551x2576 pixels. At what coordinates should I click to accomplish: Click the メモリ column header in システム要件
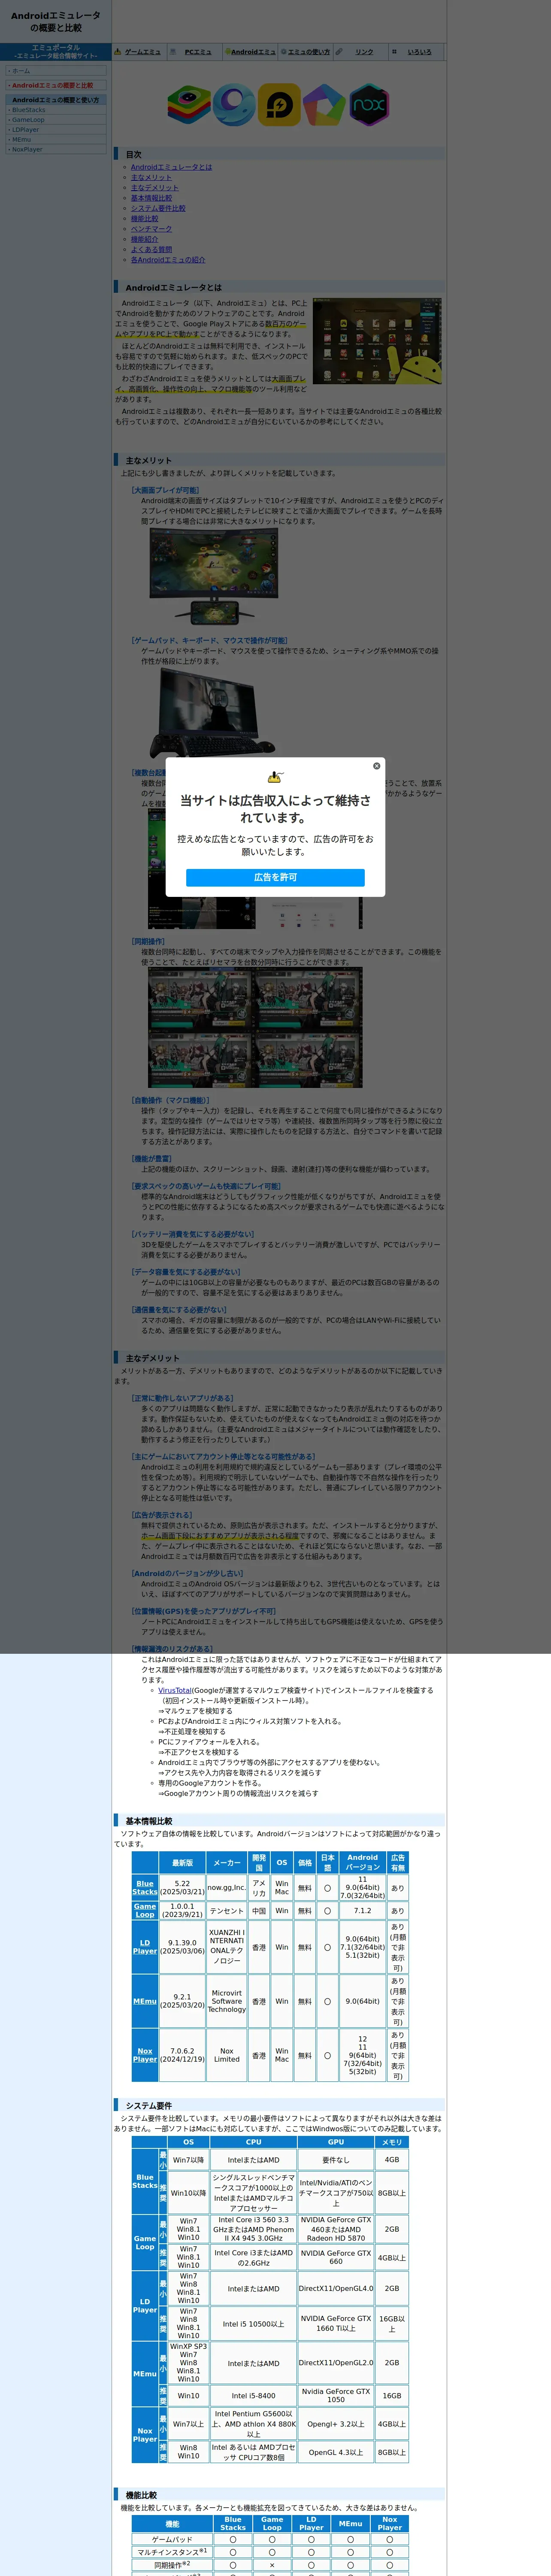coord(392,2142)
